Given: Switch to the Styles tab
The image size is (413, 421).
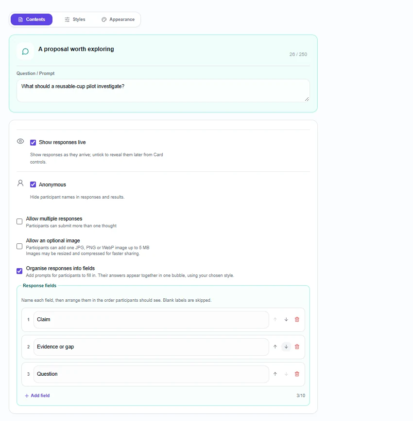Looking at the screenshot, I should (x=75, y=19).
